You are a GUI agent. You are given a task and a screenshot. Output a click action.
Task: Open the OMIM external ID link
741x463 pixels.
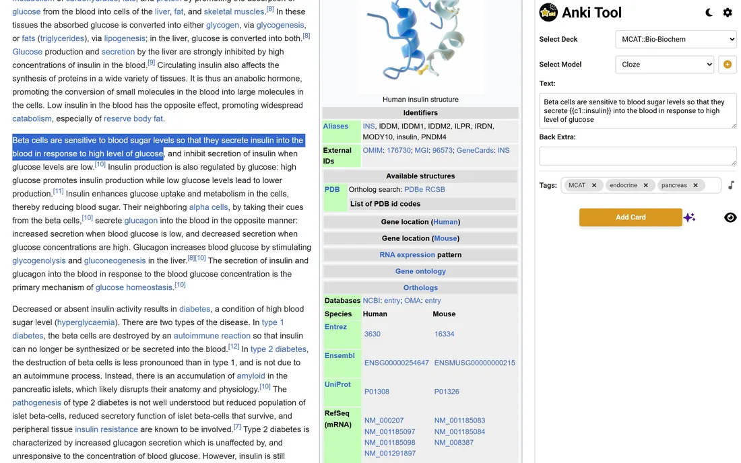373,150
